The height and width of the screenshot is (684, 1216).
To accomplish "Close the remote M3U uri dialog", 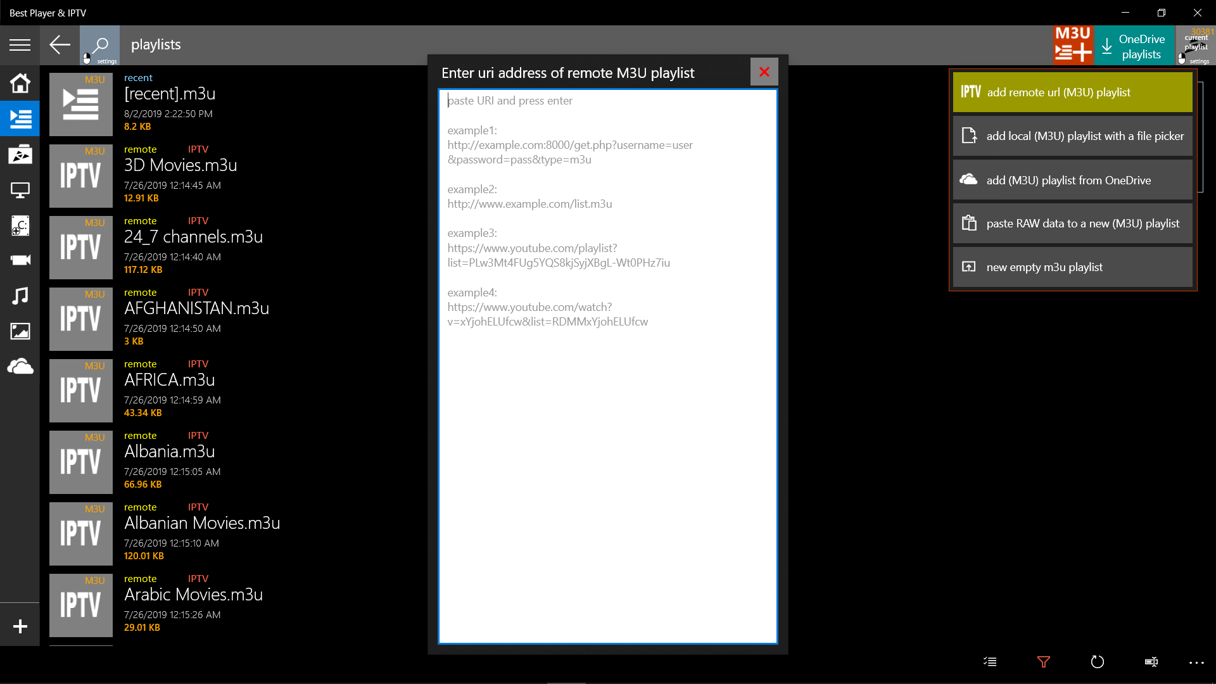I will 764,72.
